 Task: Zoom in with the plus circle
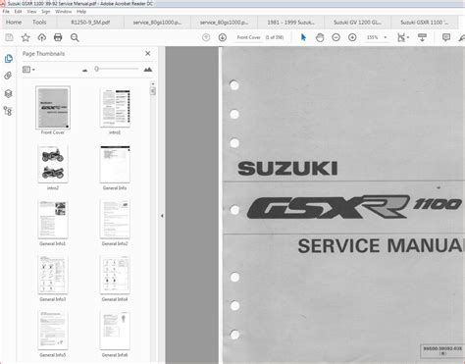point(352,37)
